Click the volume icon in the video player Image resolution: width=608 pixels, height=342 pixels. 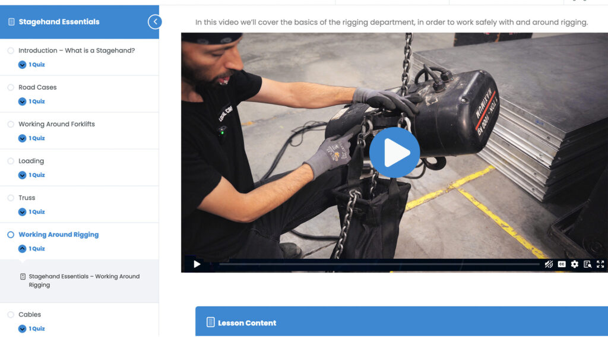pos(549,264)
